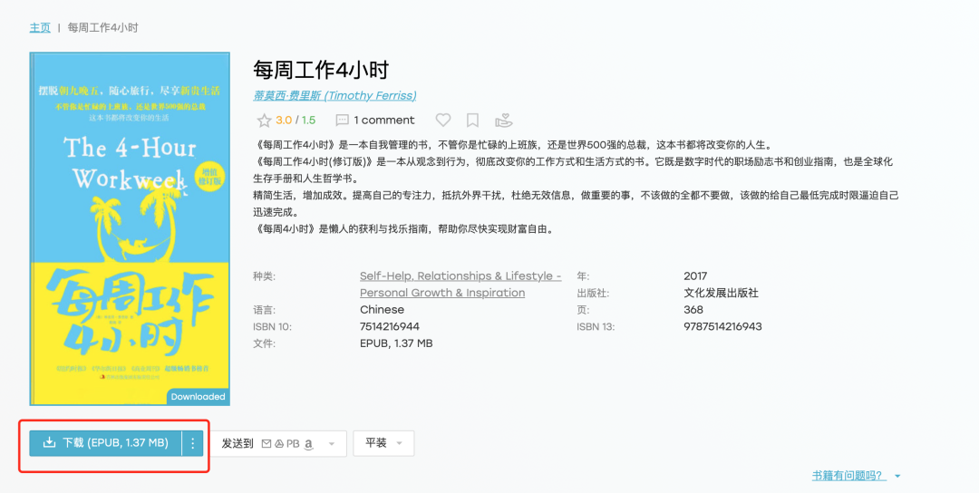Click the page count 368
This screenshot has width=979, height=493.
pos(693,310)
